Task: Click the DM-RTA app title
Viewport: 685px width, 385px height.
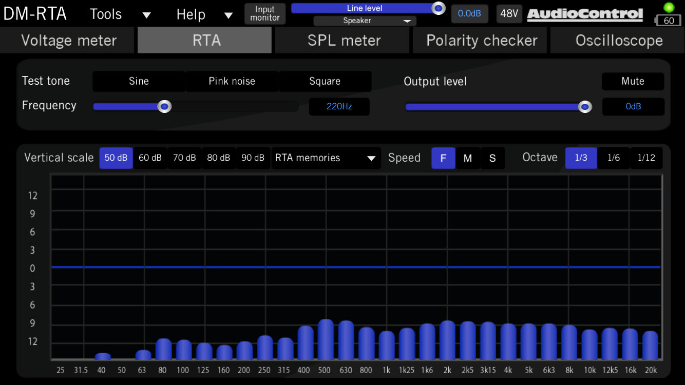Action: 35,14
